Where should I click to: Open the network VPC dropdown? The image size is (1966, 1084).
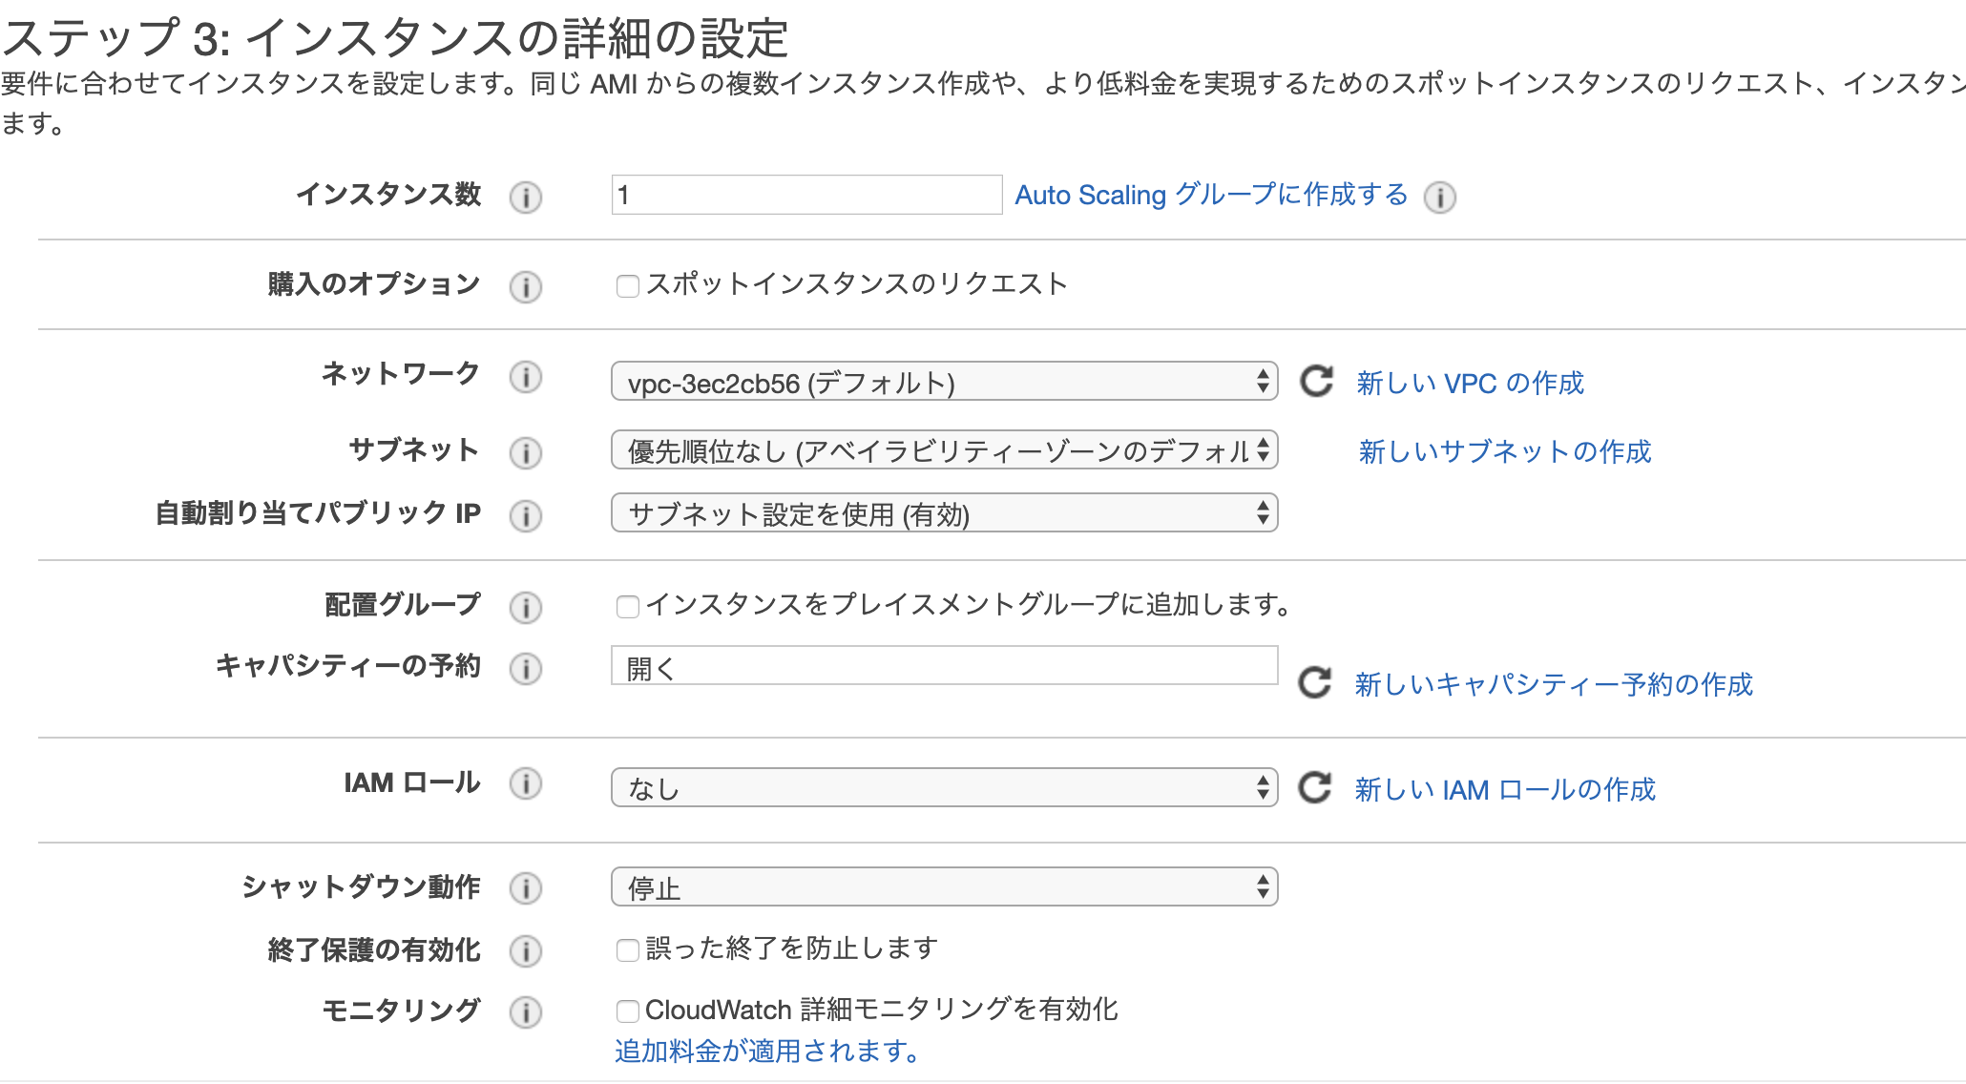(943, 382)
